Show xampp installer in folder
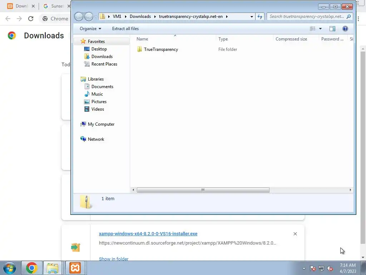366x275 pixels. 113,259
